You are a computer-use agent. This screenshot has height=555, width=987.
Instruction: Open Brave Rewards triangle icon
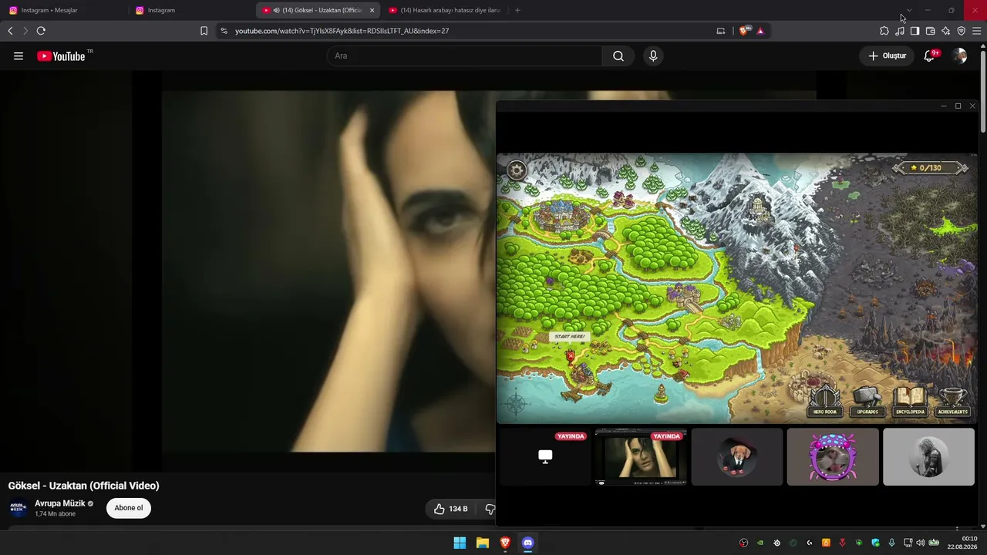click(x=760, y=31)
